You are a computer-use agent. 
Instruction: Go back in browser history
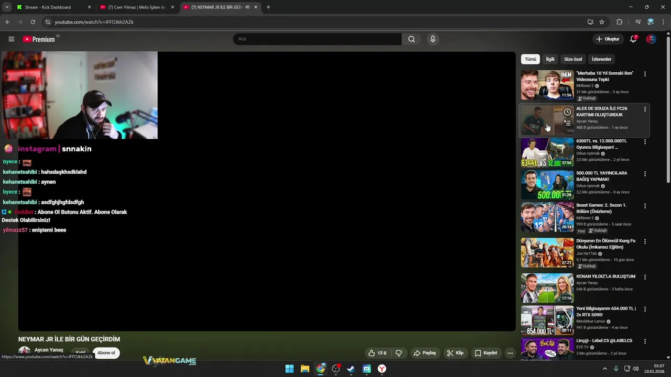[7, 22]
